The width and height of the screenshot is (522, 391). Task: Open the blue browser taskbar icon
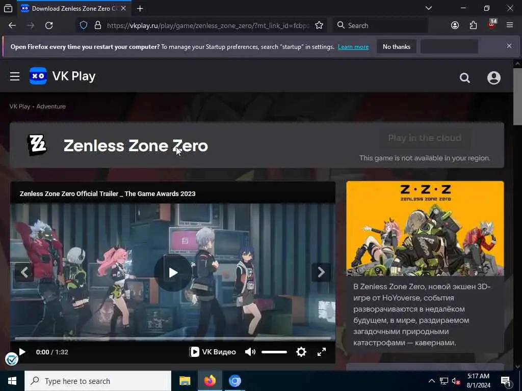point(234,381)
